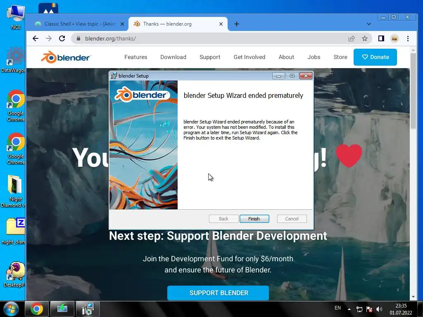The height and width of the screenshot is (317, 423).
Task: Click the Blender logo in site header
Action: pyautogui.click(x=66, y=57)
